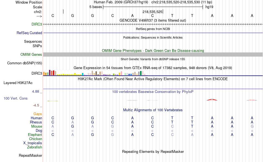This screenshot has height=162, width=263.
Task: Click the Common dbSNP(155) label
Action: point(25,63)
